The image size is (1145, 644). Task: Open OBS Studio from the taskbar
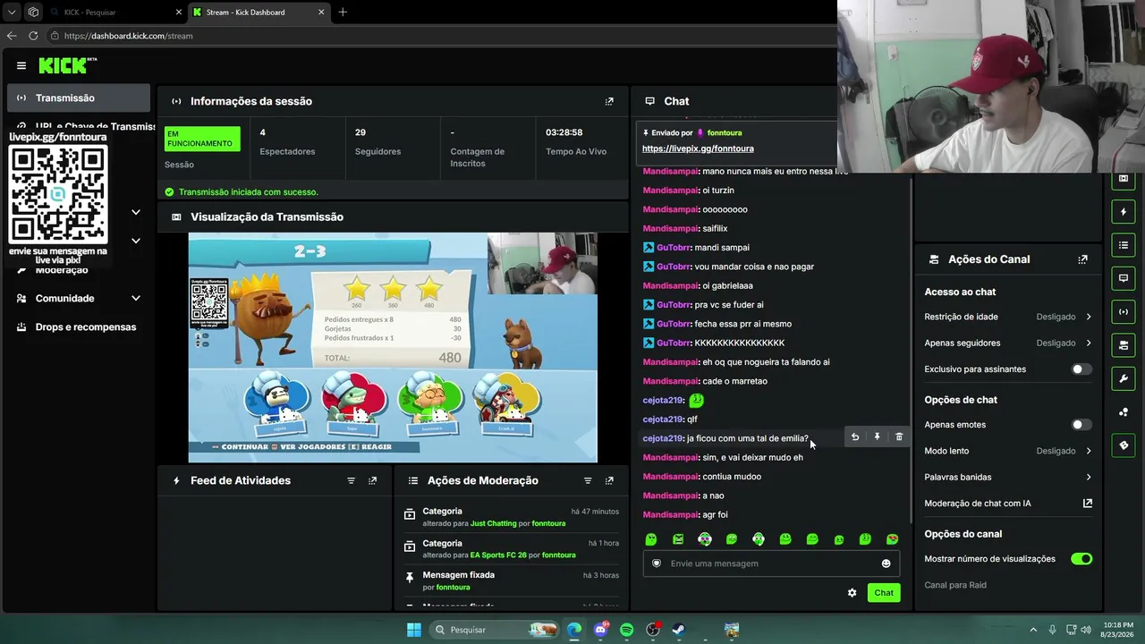click(653, 630)
